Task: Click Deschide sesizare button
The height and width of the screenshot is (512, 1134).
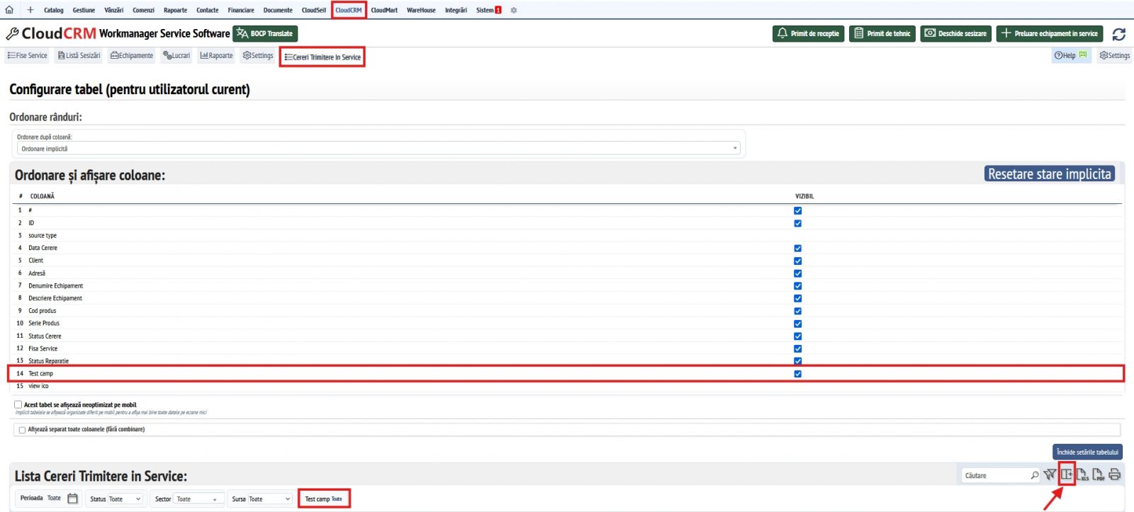Action: point(956,33)
